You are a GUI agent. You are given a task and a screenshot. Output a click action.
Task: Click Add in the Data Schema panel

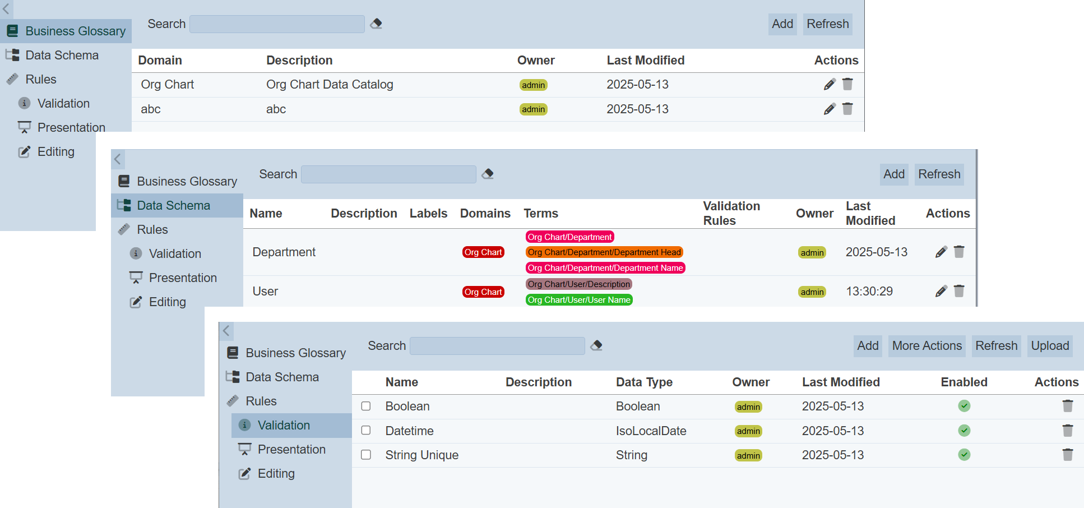point(893,174)
